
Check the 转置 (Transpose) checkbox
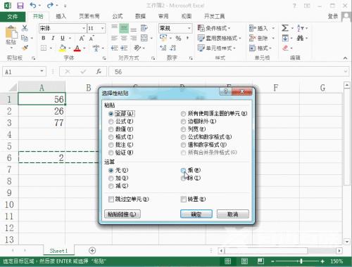pos(183,199)
